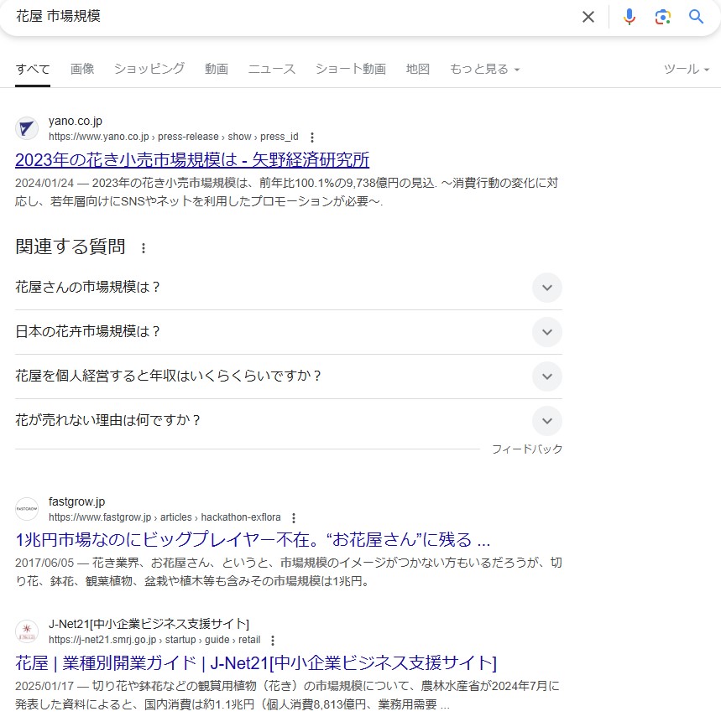Switch to the 画像 tab
Viewport: 721px width, 727px height.
pos(82,69)
